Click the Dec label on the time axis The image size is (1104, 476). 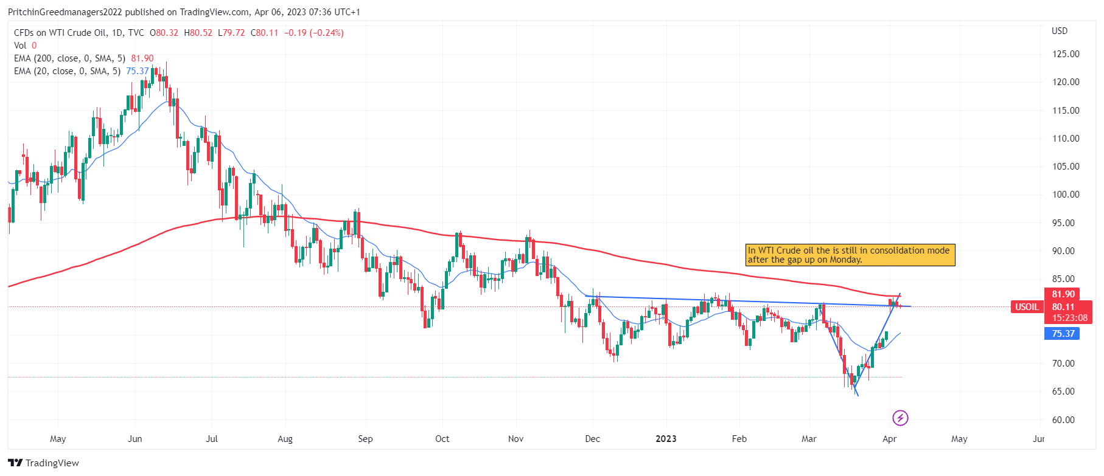(x=592, y=439)
